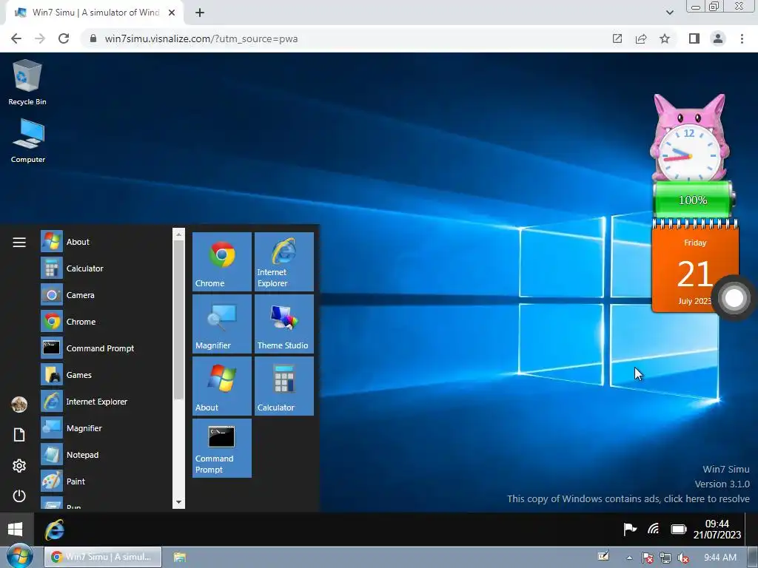Click the 100% battery gadget
Viewport: 758px width, 568px height.
(x=693, y=200)
